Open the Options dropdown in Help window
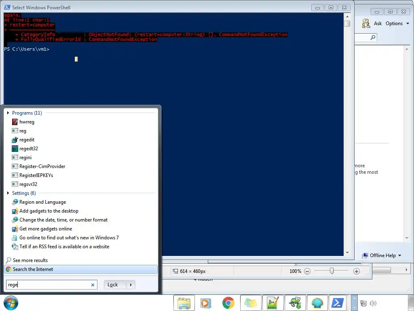Image resolution: width=414 pixels, height=311 pixels. point(397,23)
